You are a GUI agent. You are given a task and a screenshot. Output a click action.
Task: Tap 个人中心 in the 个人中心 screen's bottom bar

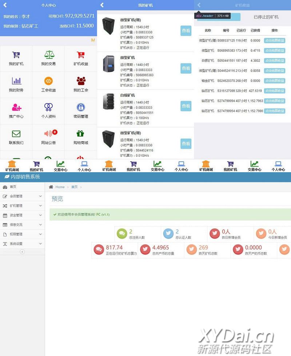coord(84,166)
